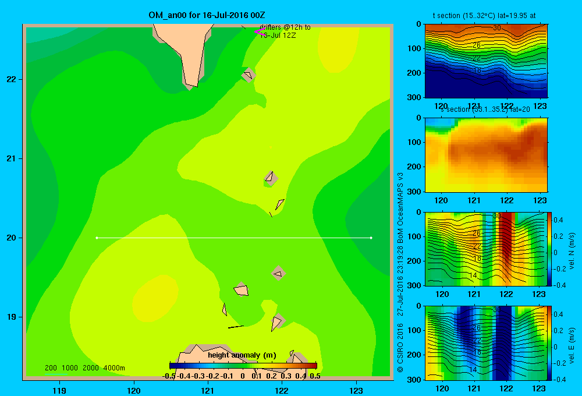Click the "-0.4" tick on vel. E colorbar
The image size is (582, 396).
(559, 379)
